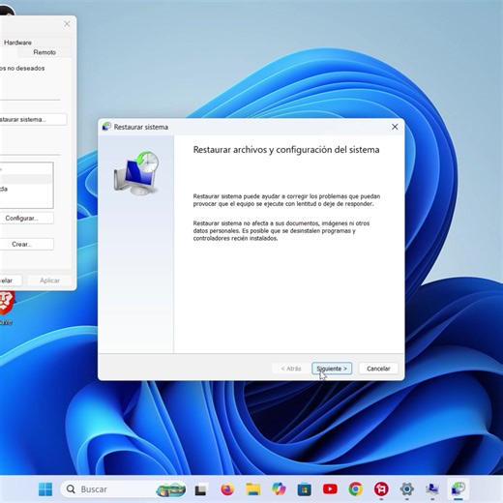Viewport: 503px width, 503px height.
Task: Close the system properties window
Action: pyautogui.click(x=67, y=24)
